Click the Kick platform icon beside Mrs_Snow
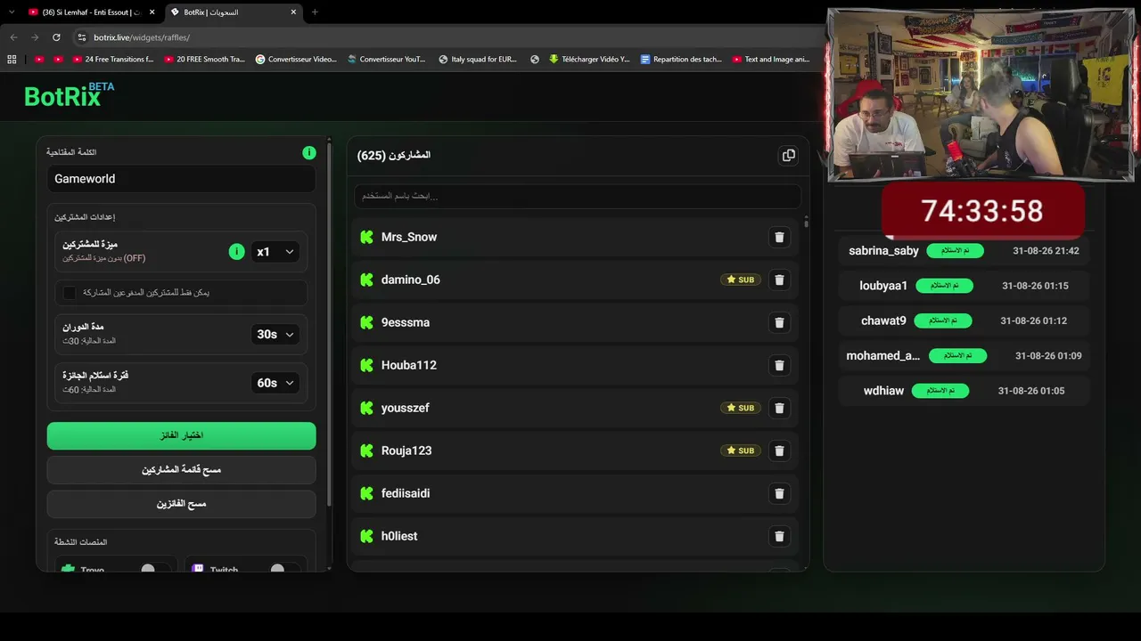This screenshot has height=641, width=1141. tap(366, 237)
